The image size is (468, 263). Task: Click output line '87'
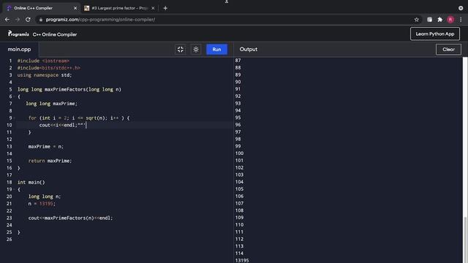pyautogui.click(x=238, y=61)
